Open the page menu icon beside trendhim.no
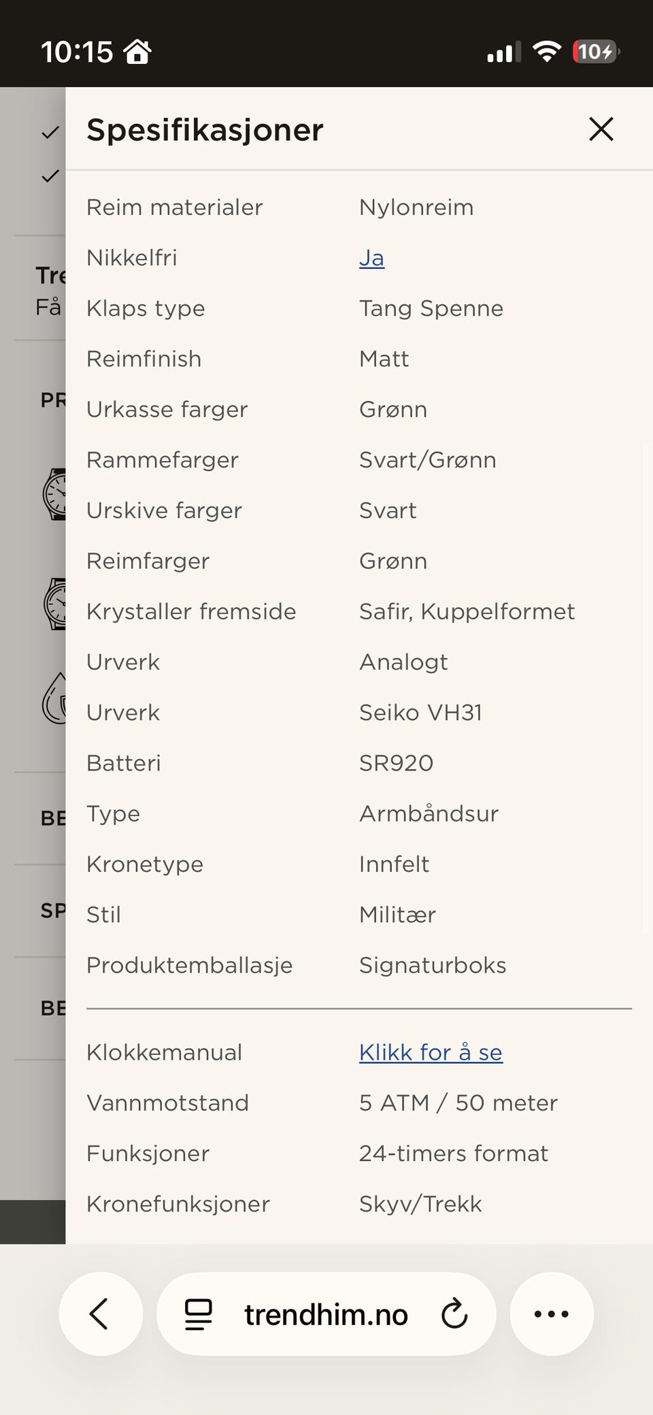The image size is (653, 1415). 199,1314
